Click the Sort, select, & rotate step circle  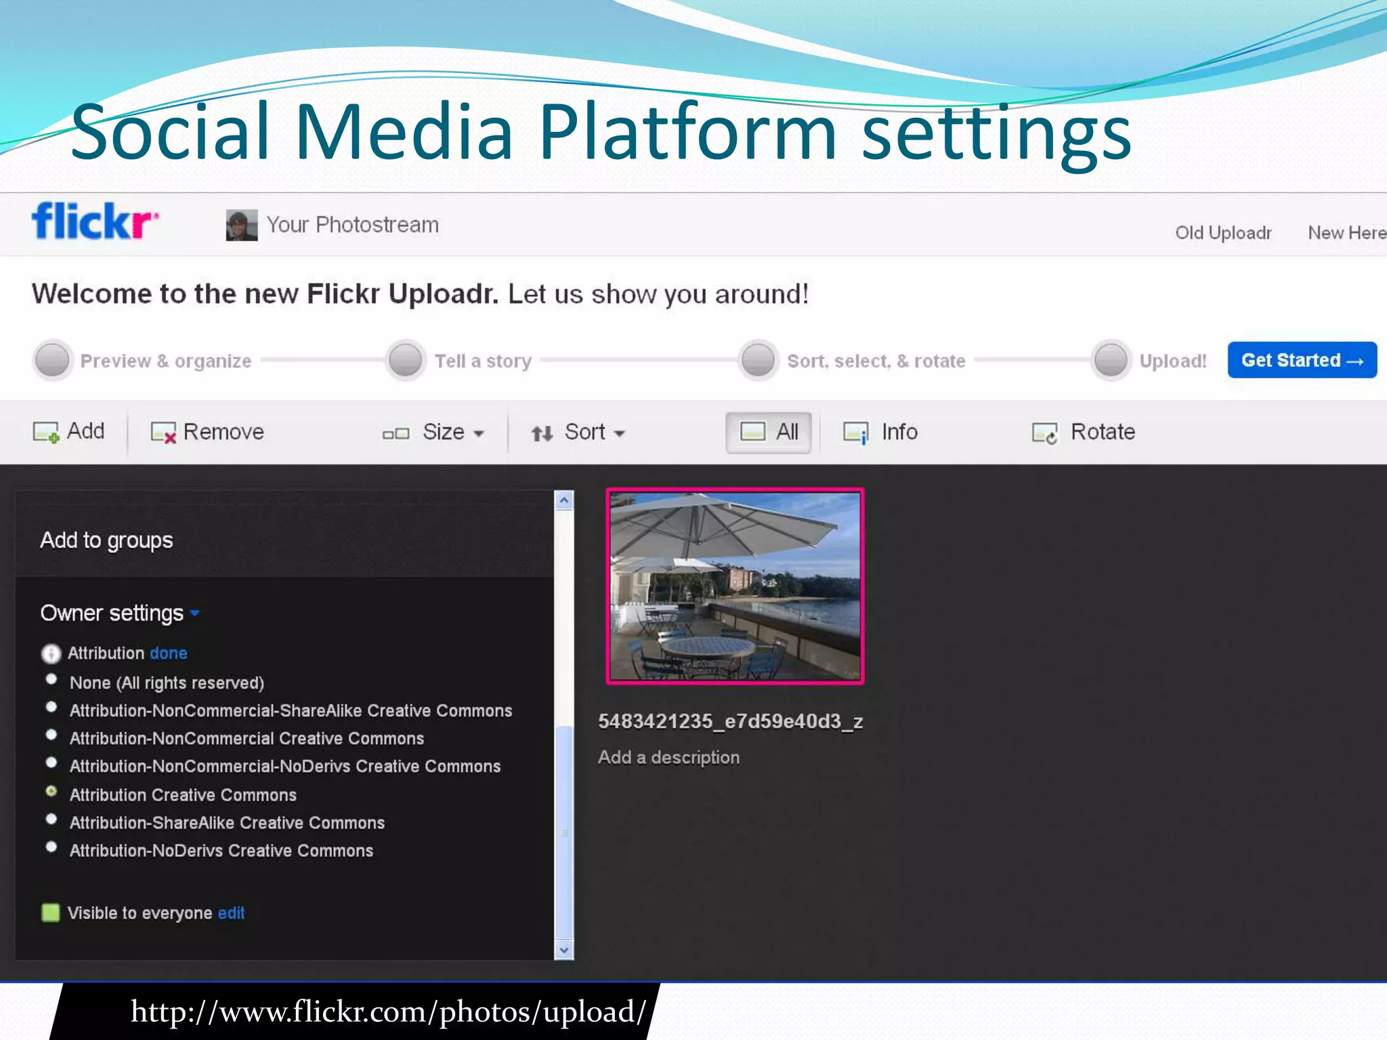[x=758, y=360]
